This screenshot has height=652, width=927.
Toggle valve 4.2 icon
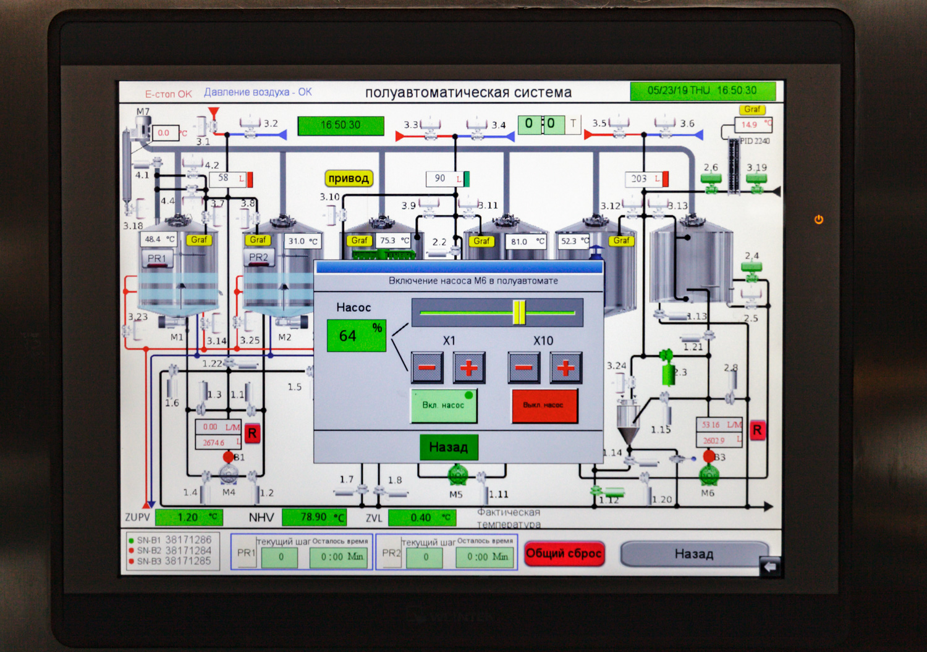193,168
